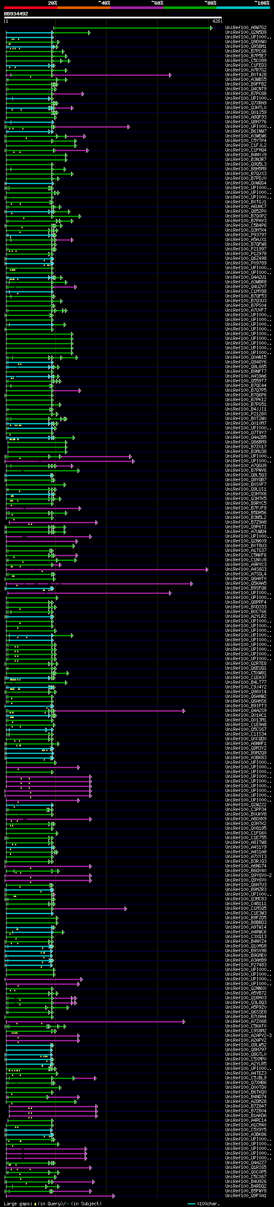Click hit label UniRef100_A7SGL4
Viewport: 274px width, 1207px height.
246,574
